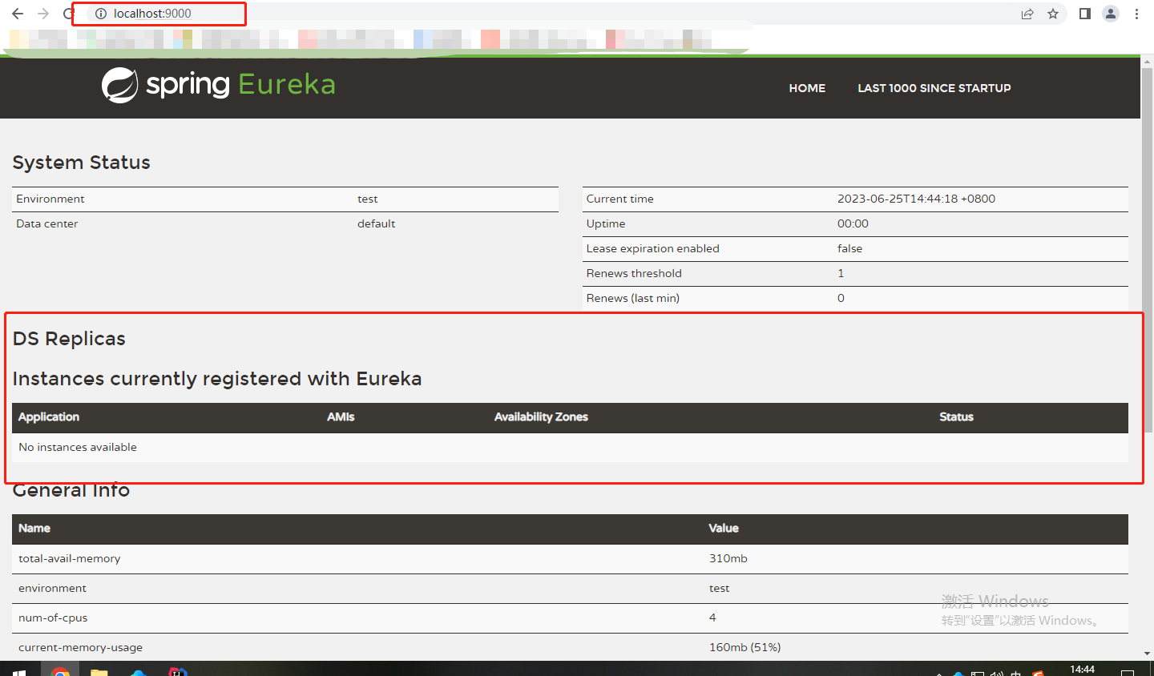Select the Uptime value 00:00

(853, 223)
